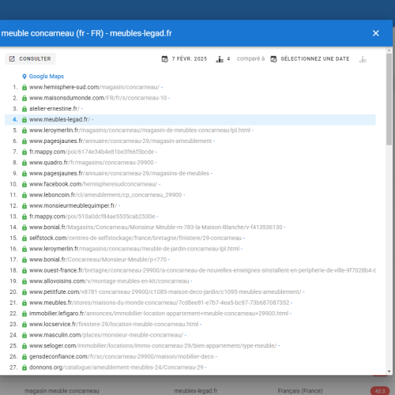Click the calendar icon before SÉLECTIONNEZ UNE DATE
Image resolution: width=395 pixels, height=395 pixels.
(x=273, y=59)
